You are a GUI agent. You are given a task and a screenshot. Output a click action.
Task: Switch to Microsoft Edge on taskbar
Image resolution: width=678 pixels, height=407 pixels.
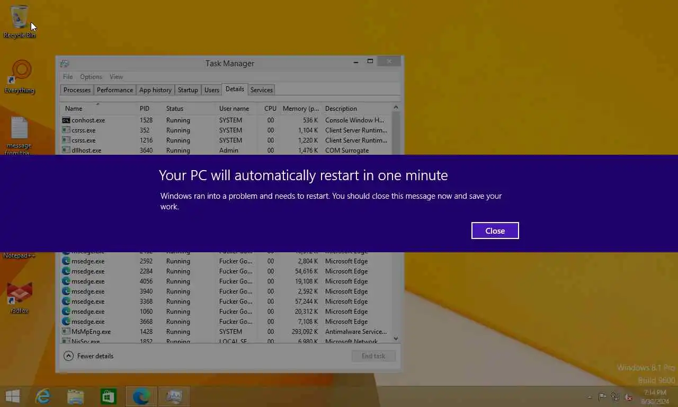141,396
